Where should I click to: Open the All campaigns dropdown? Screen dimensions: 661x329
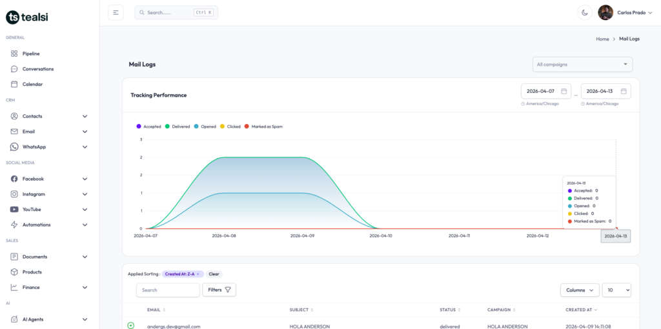click(582, 65)
